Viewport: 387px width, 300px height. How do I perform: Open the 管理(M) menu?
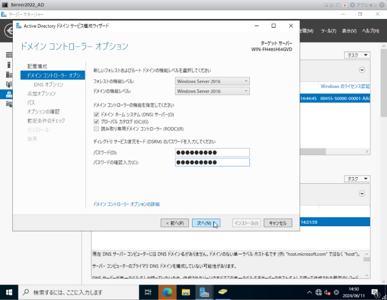pos(306,31)
